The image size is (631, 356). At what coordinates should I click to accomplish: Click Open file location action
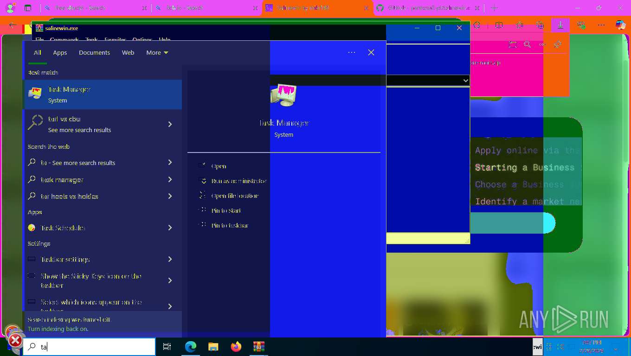[235, 196]
